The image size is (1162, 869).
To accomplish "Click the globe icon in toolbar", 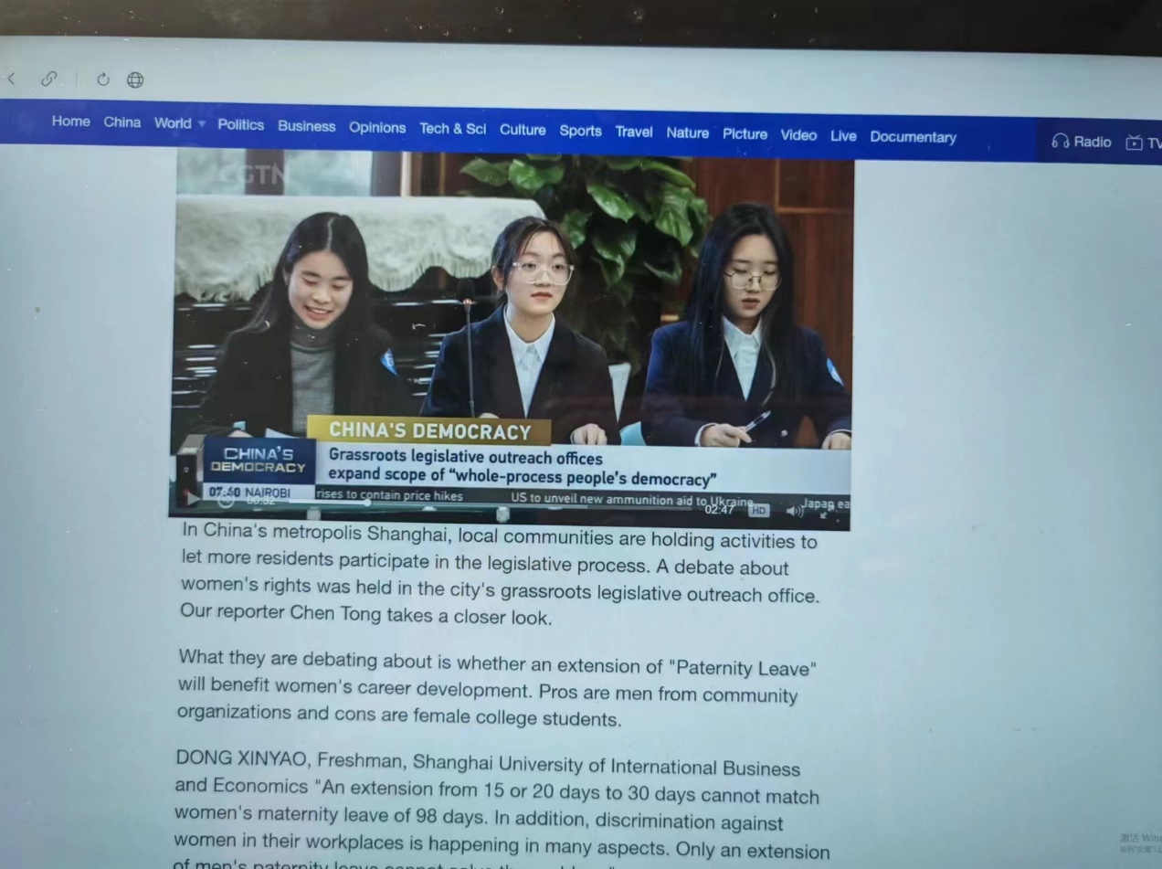I will 135,79.
